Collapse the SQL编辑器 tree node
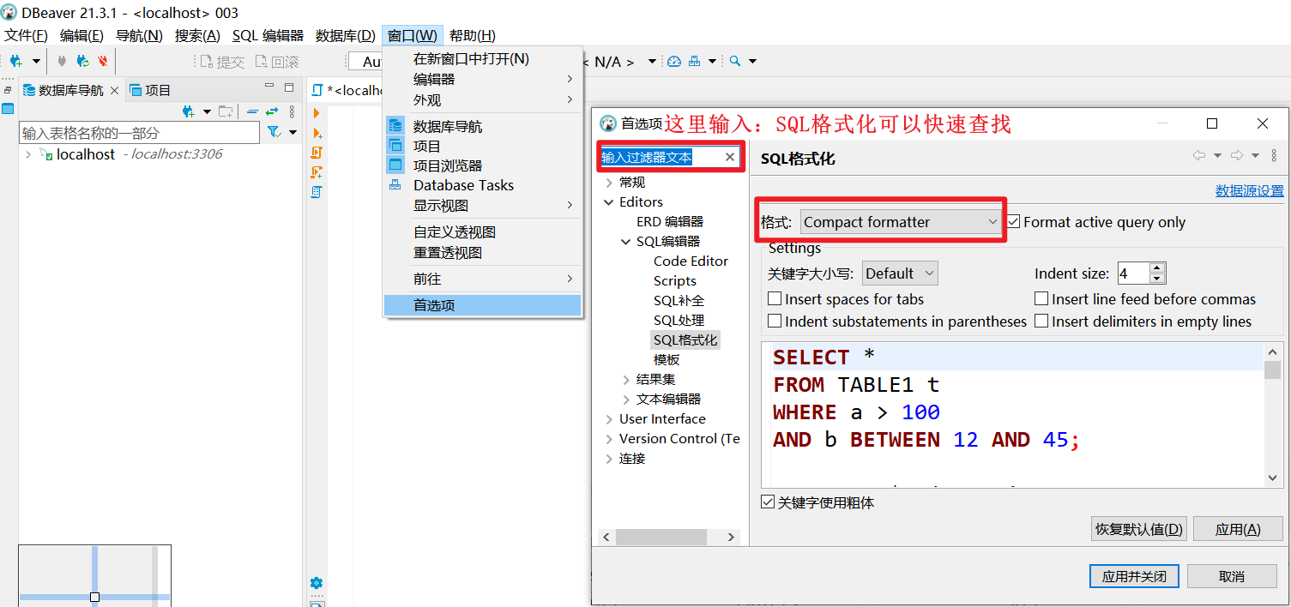1291x607 pixels. [x=626, y=242]
